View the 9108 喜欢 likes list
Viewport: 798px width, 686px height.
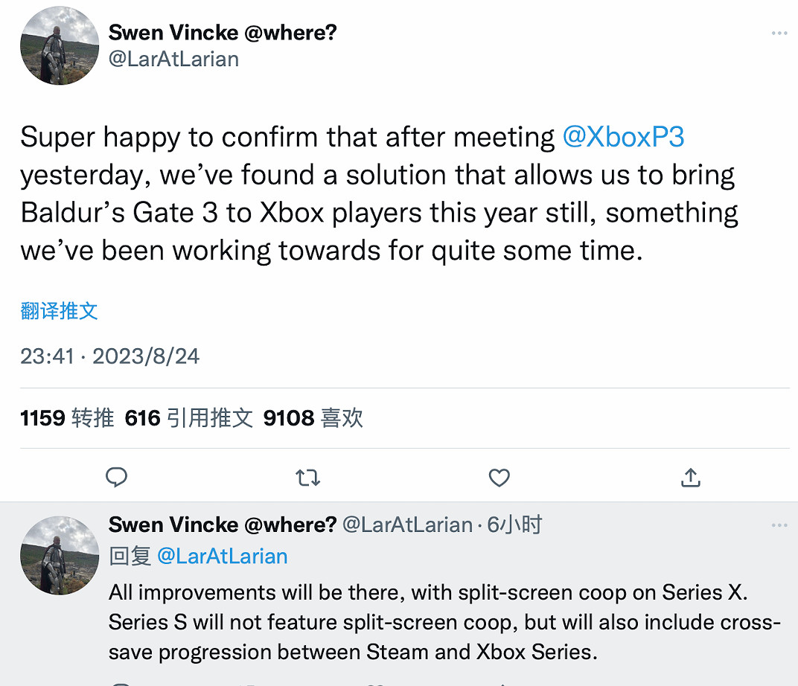click(x=313, y=418)
